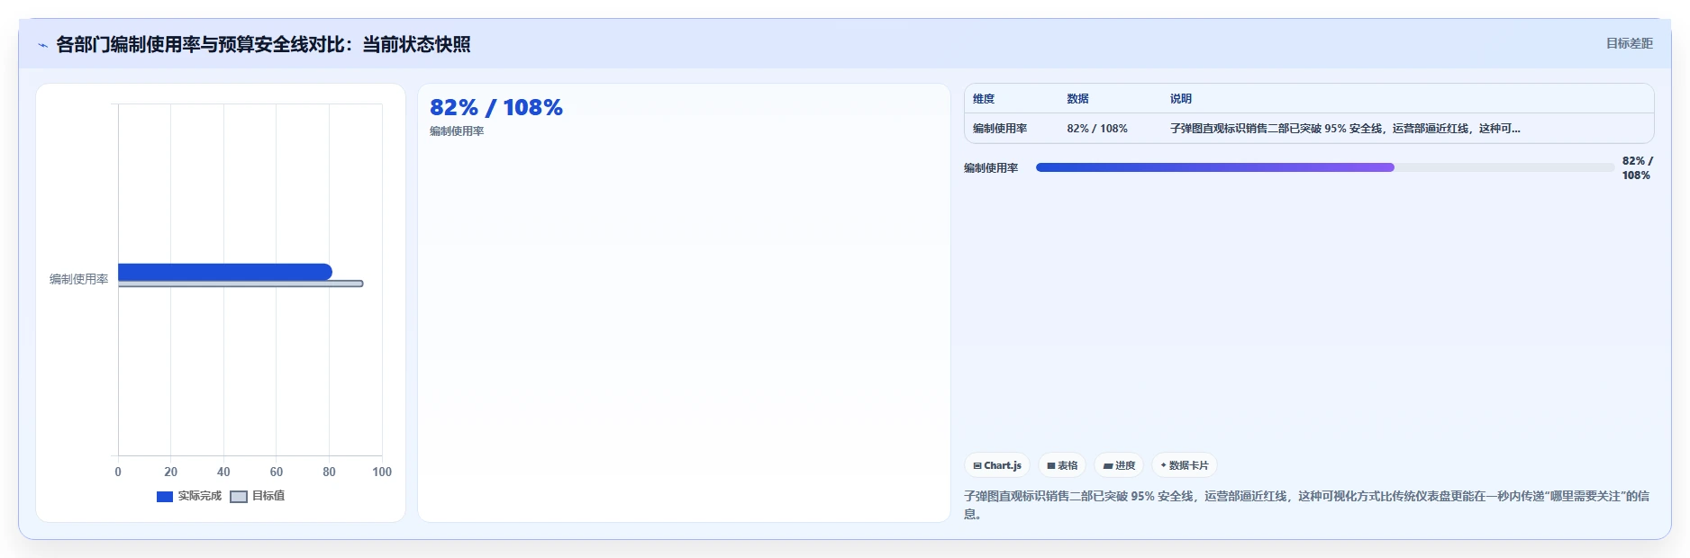Click the 编制使用率 y-axis label in the chart
1690x558 pixels.
[x=78, y=279]
